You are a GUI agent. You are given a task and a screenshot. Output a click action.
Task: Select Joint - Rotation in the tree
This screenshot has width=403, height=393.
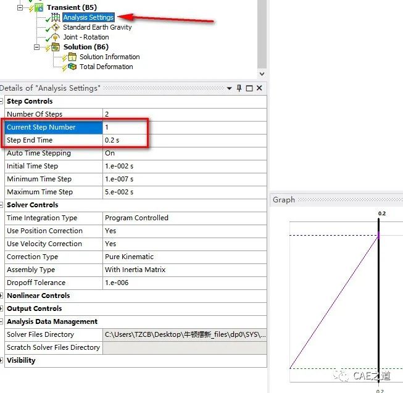pyautogui.click(x=86, y=37)
